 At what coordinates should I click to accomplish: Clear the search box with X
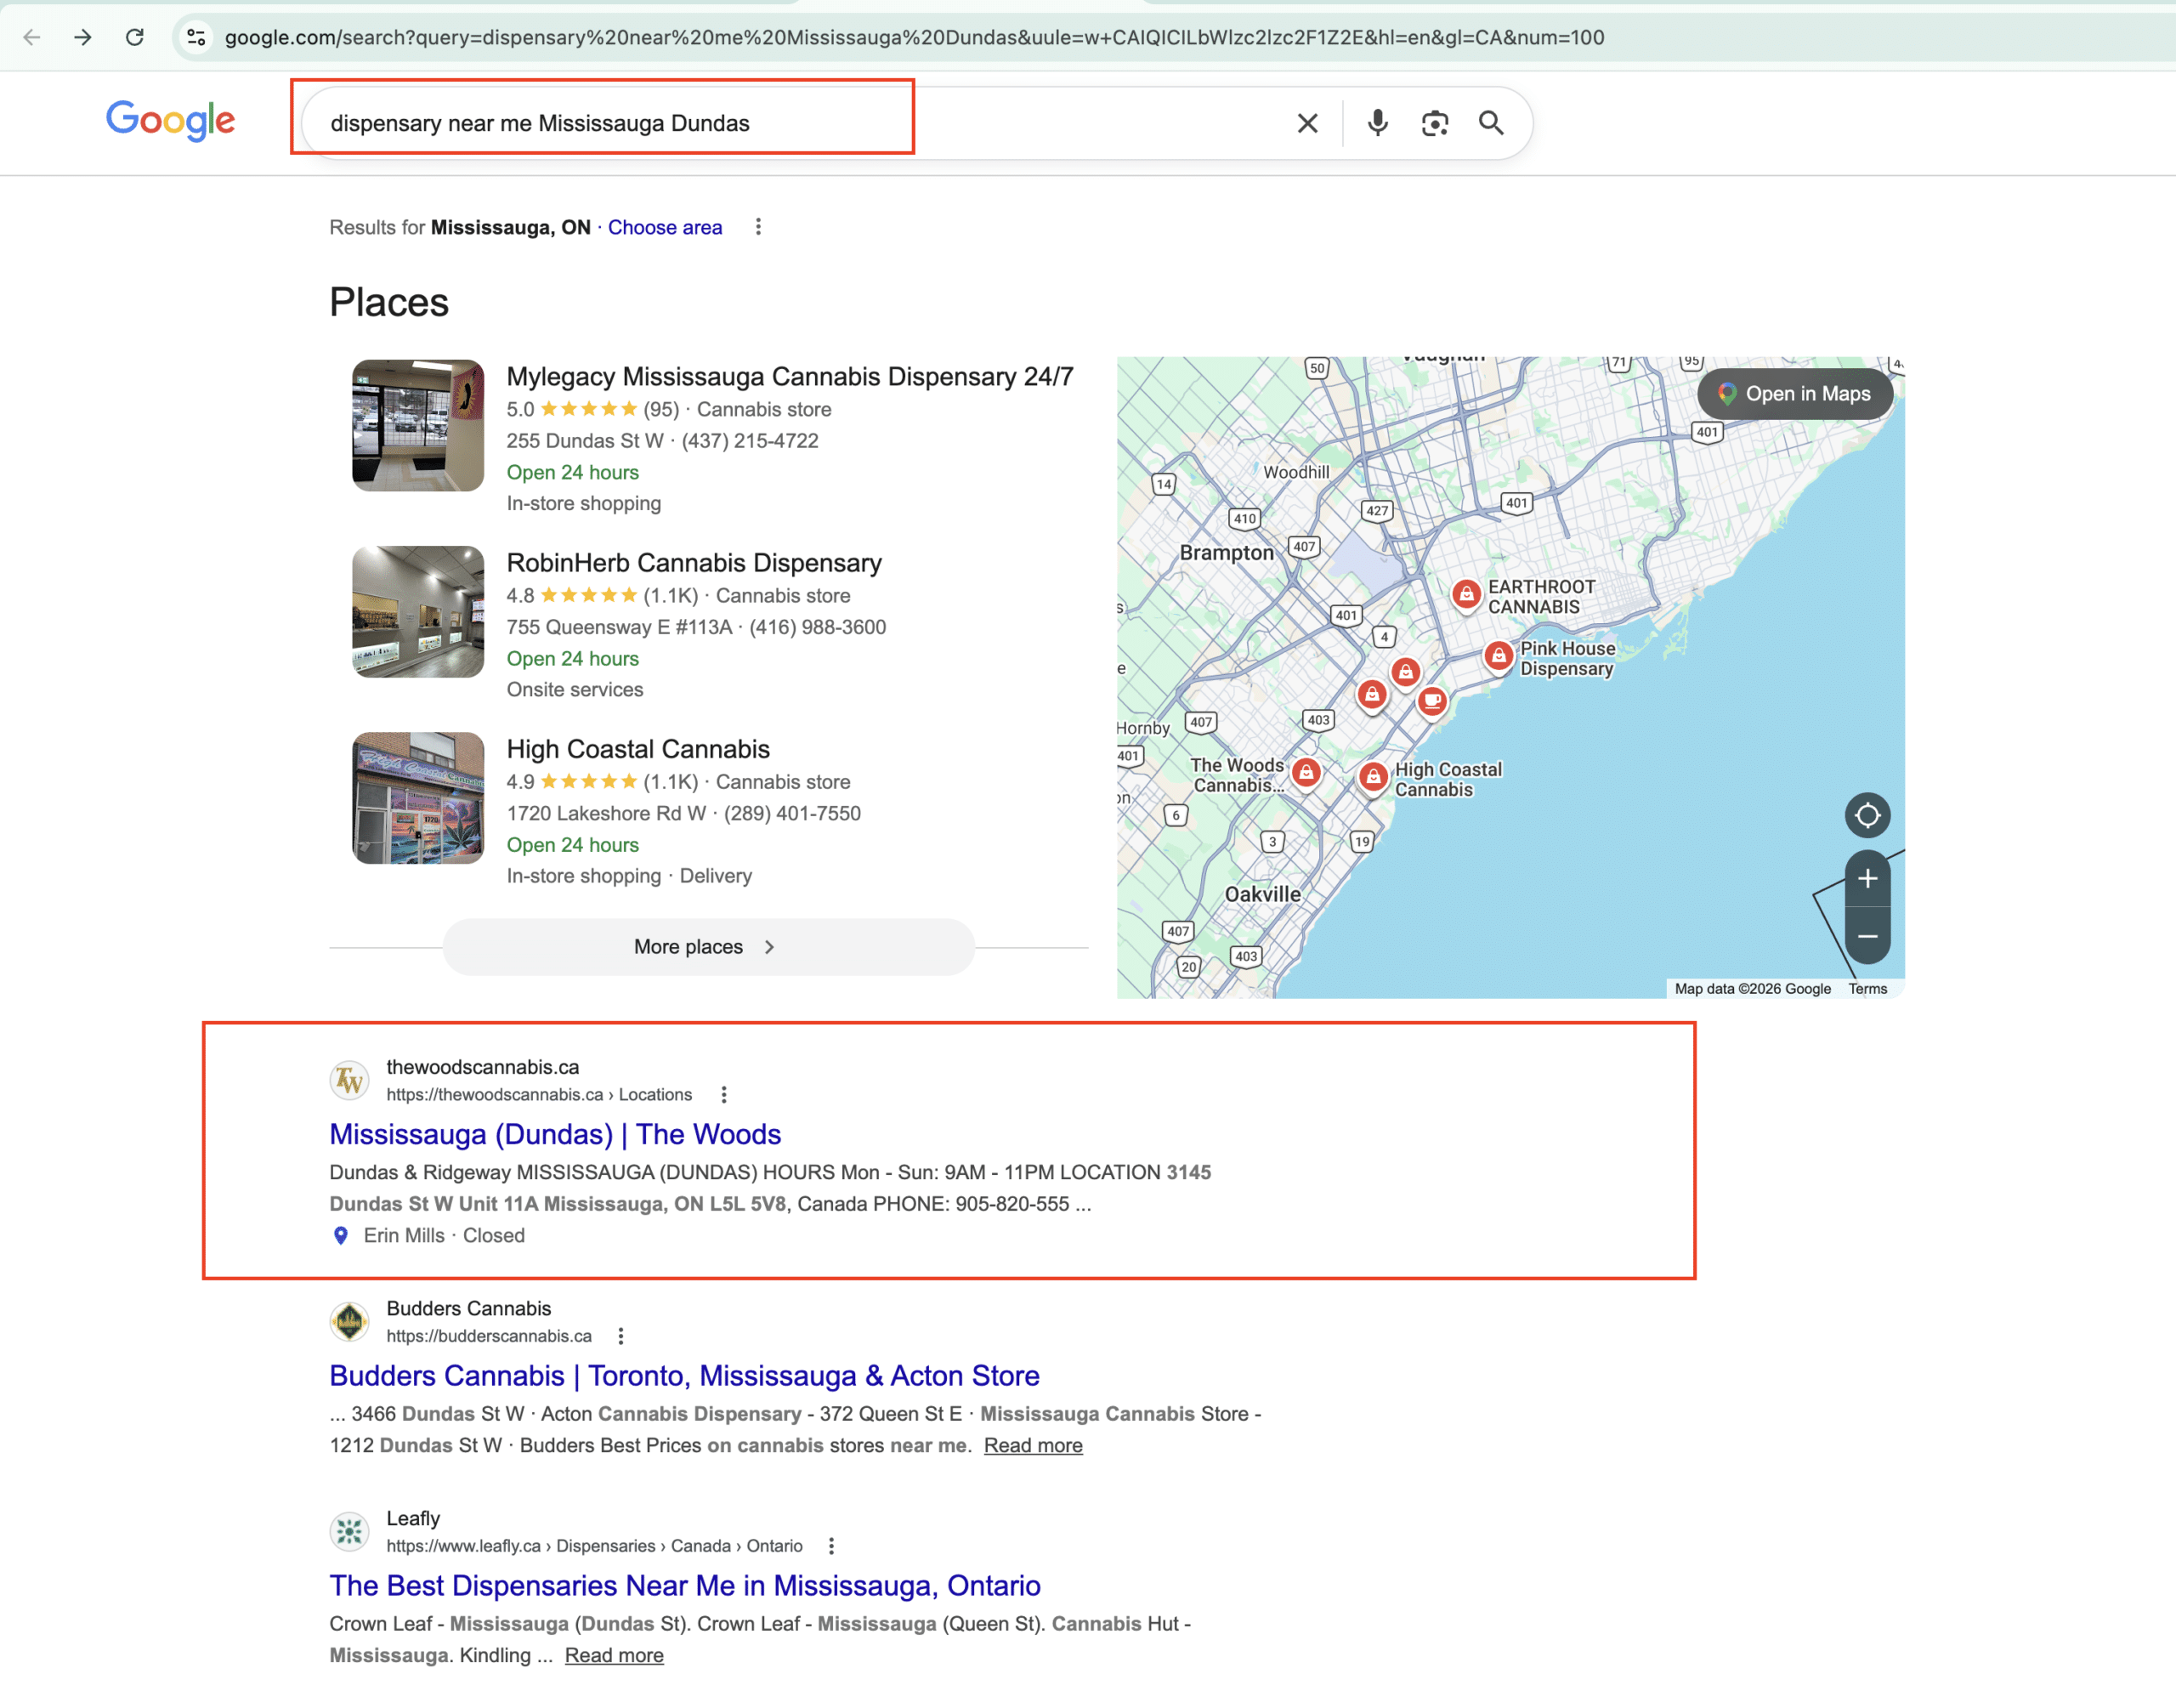click(x=1307, y=123)
